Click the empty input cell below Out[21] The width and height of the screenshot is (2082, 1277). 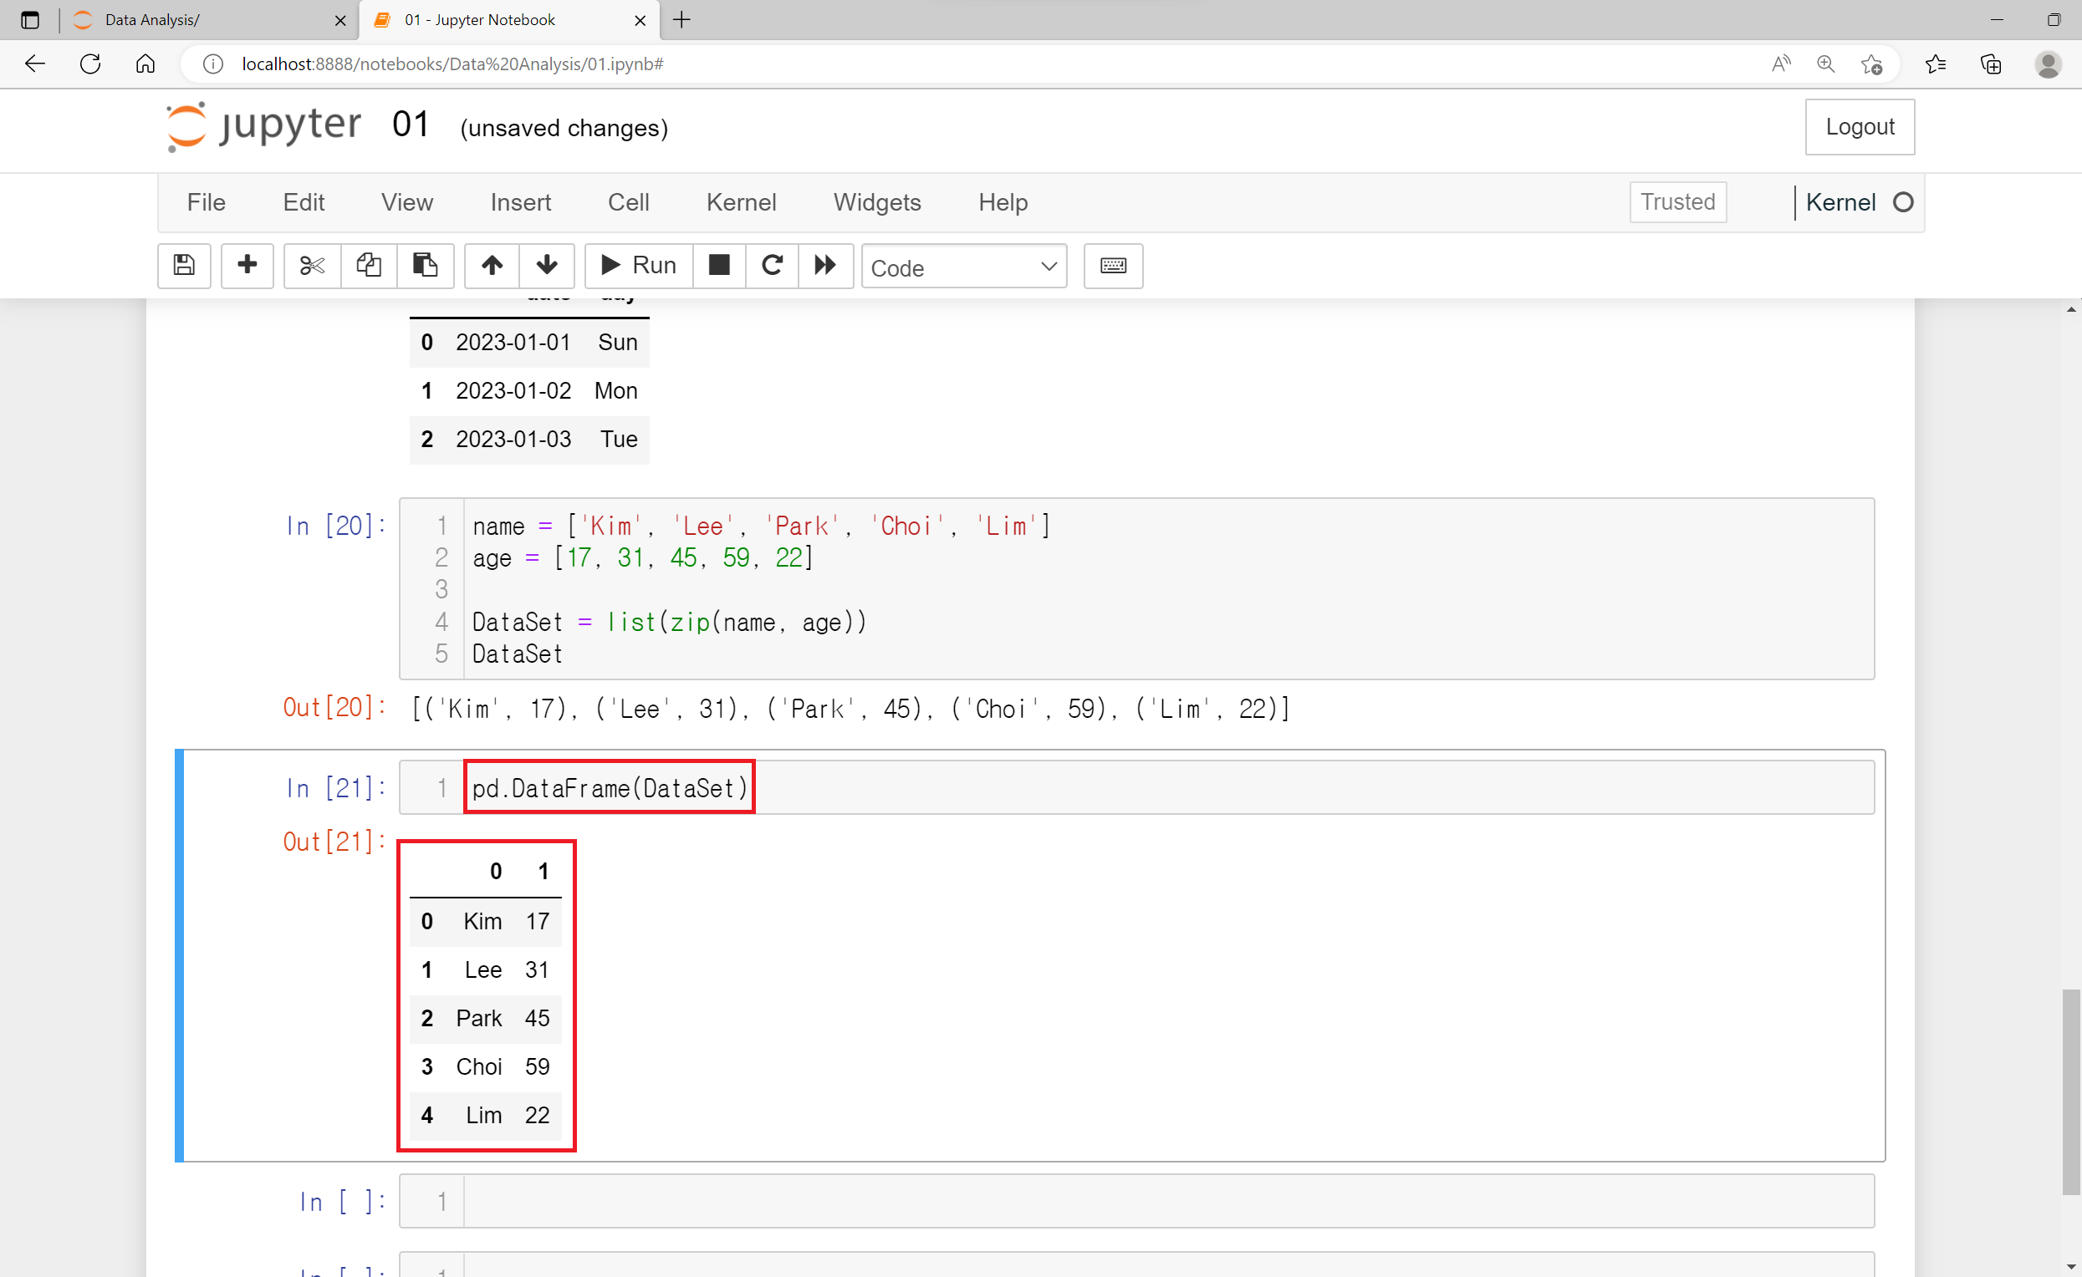pos(1166,1200)
